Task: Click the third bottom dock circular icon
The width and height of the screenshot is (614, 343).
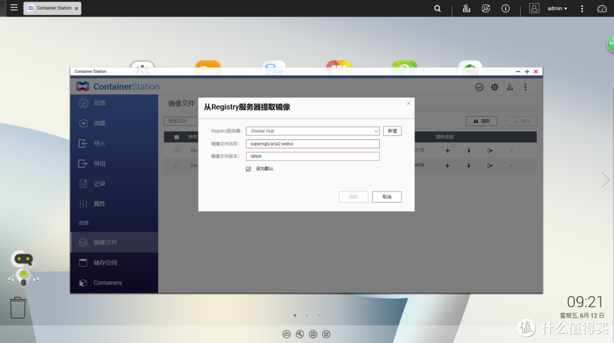Action: pyautogui.click(x=313, y=334)
